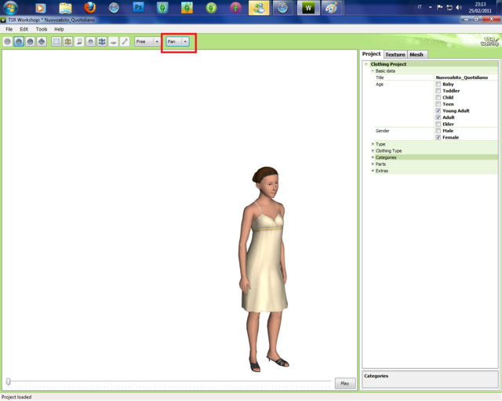Click the IT language indicator in tray
This screenshot has height=401, width=502.
420,7
